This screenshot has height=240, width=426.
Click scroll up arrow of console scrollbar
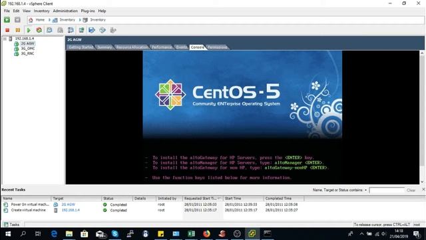tap(422, 53)
